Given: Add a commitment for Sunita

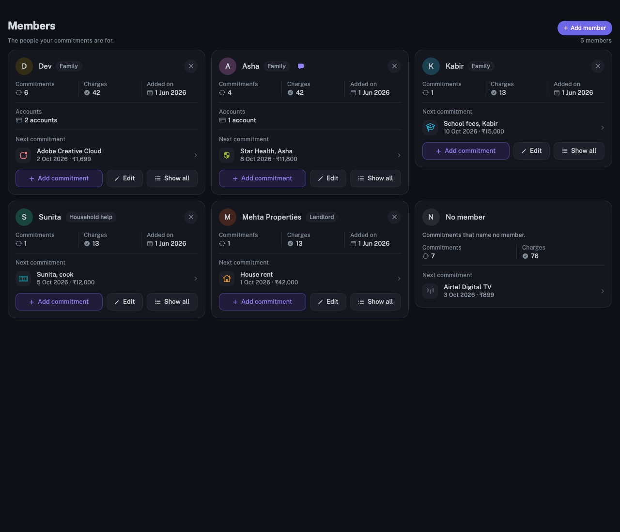Looking at the screenshot, I should (59, 302).
